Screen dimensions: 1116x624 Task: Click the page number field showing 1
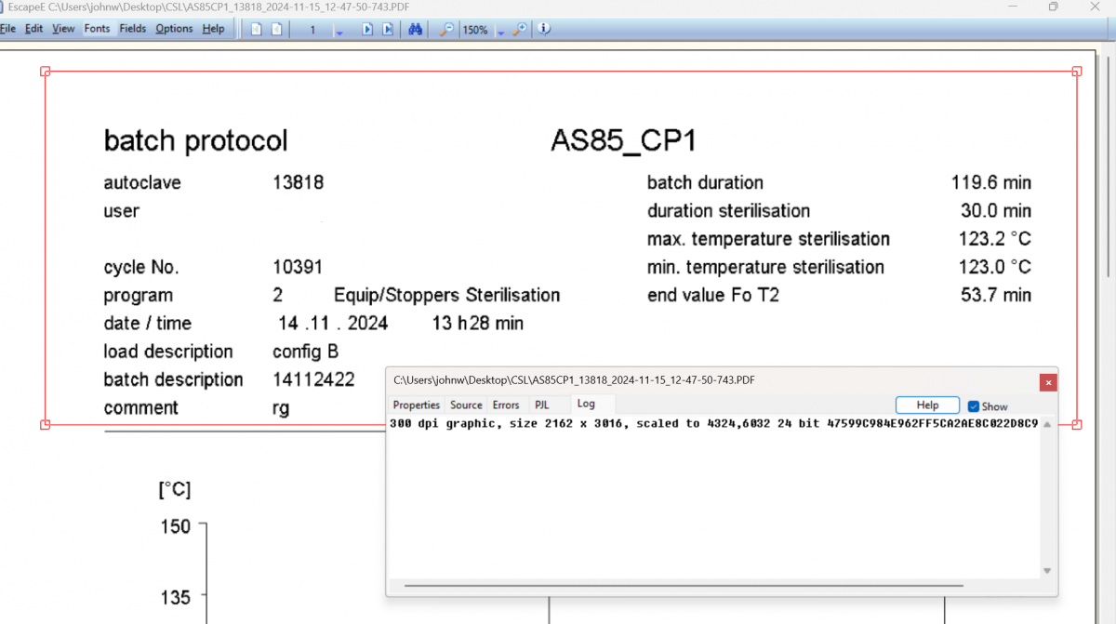[312, 30]
